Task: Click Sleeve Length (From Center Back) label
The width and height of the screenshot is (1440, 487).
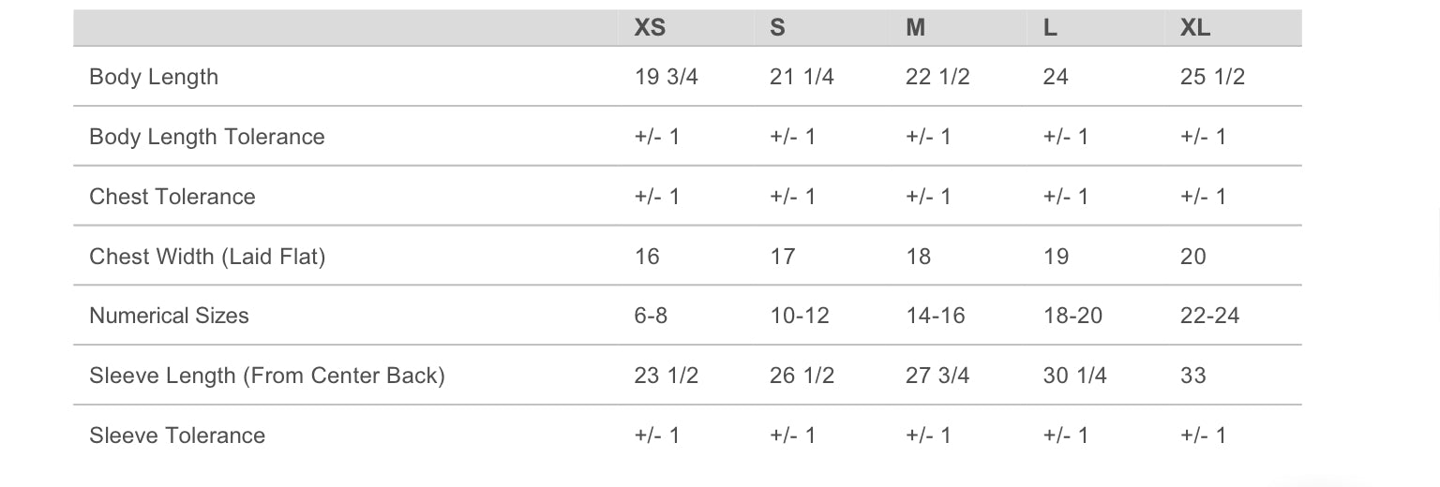Action: point(266,376)
